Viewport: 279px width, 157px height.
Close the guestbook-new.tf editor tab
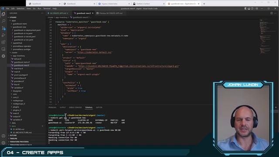coord(92,13)
